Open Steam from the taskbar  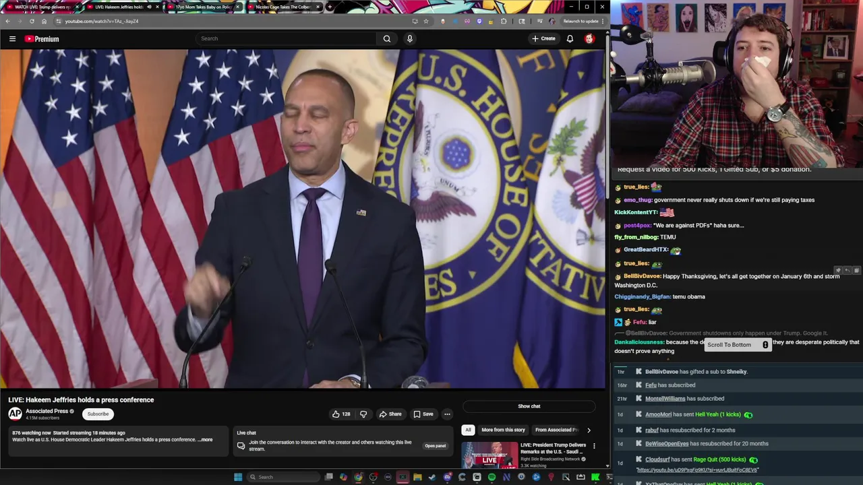[431, 477]
